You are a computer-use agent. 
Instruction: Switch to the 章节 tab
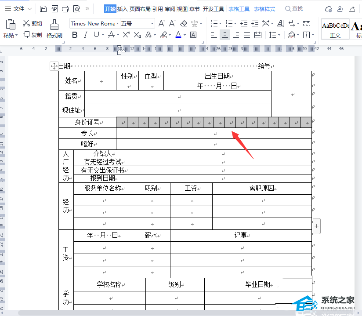point(194,9)
